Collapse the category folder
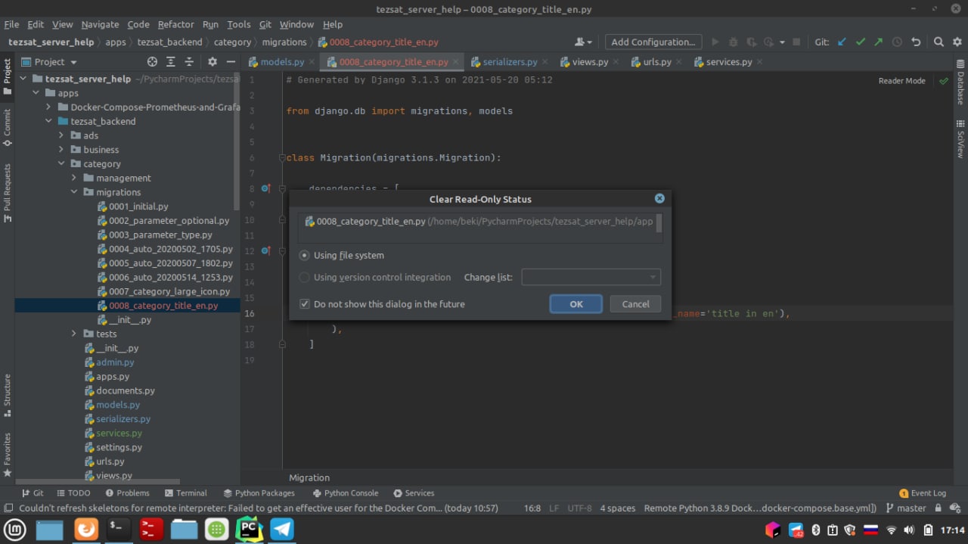 (61, 164)
